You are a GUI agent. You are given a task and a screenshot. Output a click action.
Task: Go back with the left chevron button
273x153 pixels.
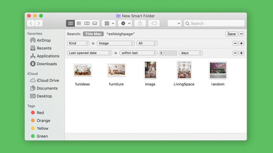pos(31,23)
